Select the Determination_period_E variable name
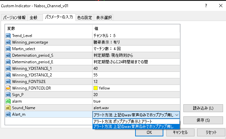Viewport: 226px width, 139px height. coord(32,62)
